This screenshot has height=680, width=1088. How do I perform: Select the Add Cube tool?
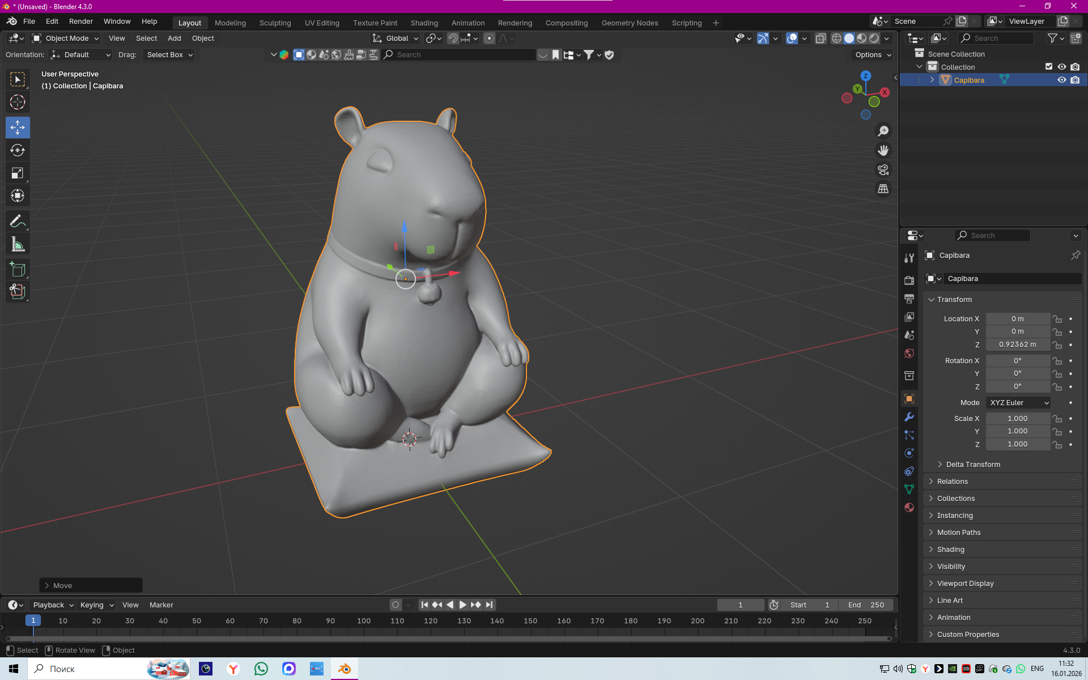18,270
